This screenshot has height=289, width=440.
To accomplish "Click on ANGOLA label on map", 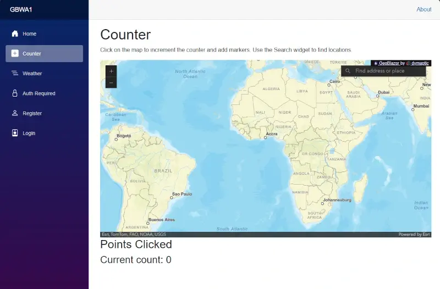I will pos(301,174).
